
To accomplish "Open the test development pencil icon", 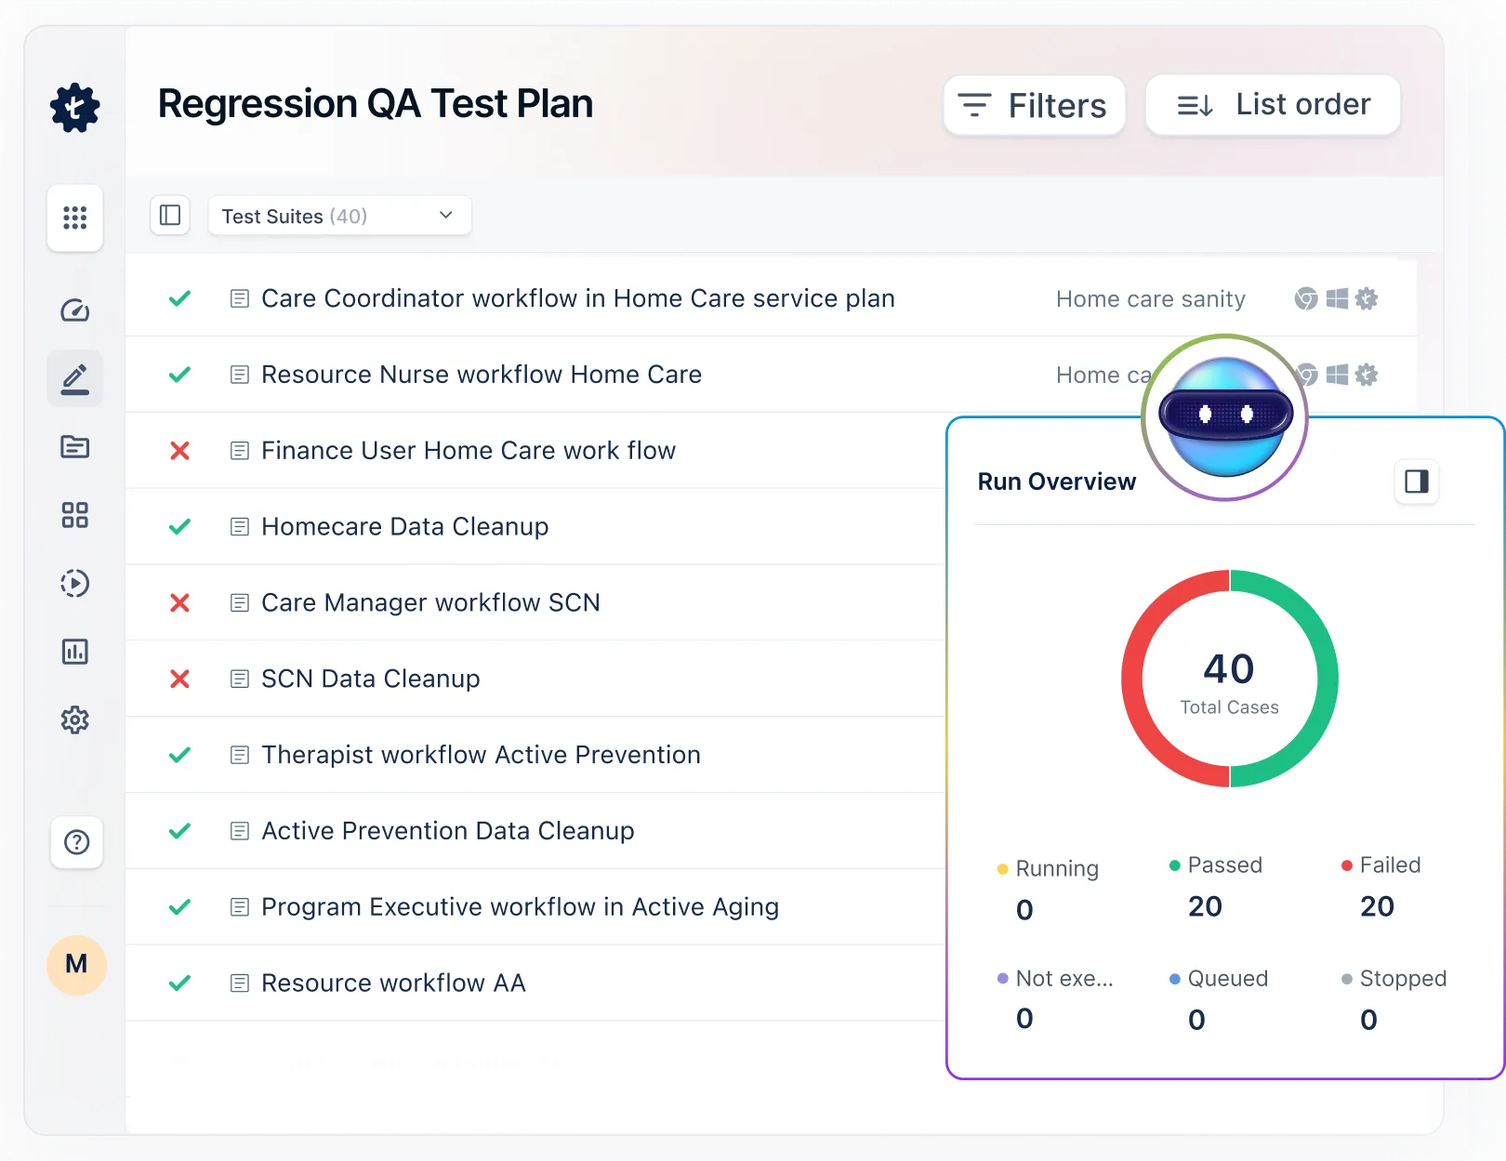I will pyautogui.click(x=74, y=378).
